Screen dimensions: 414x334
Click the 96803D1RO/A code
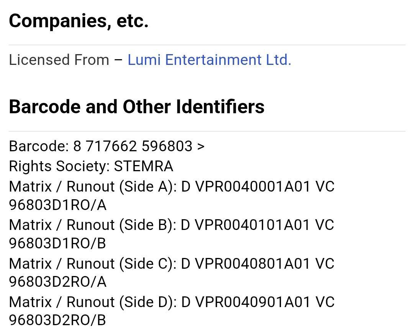[x=58, y=205]
